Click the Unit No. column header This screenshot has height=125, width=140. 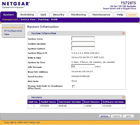33,102
